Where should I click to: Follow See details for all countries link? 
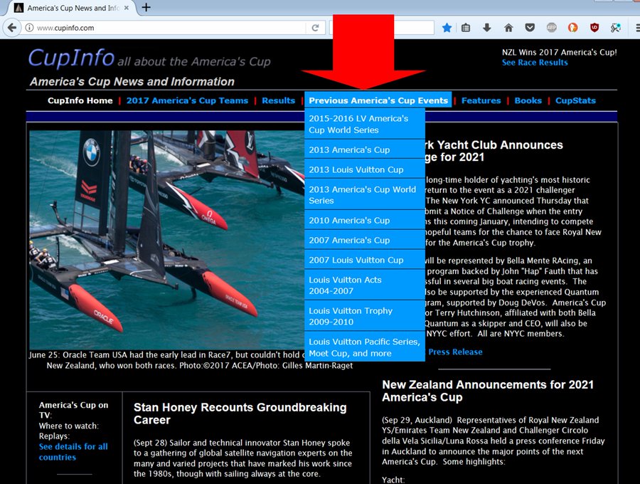[73, 452]
